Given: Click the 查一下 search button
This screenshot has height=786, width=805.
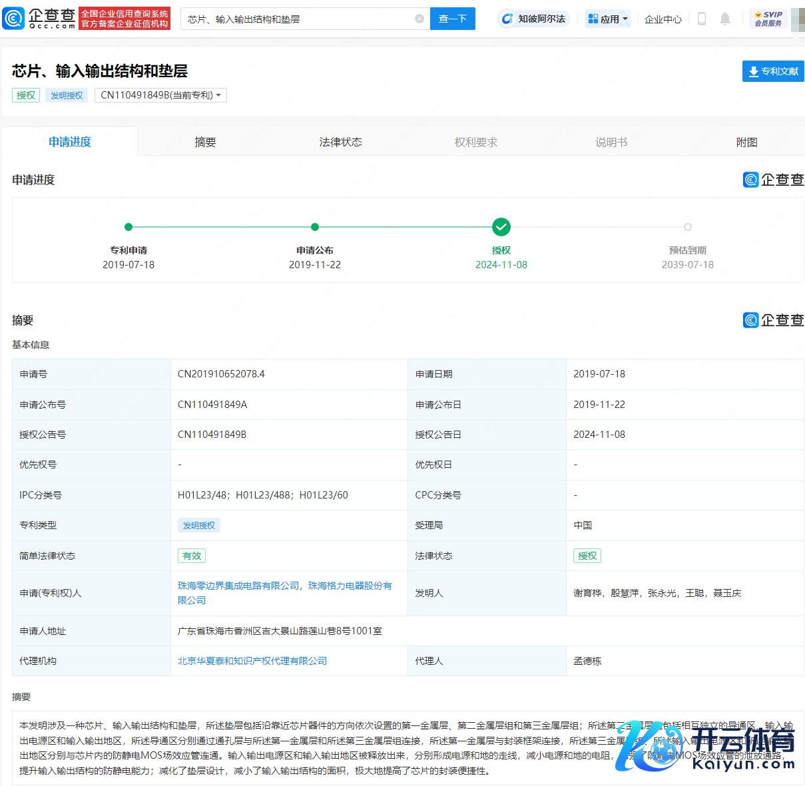Looking at the screenshot, I should tap(453, 19).
